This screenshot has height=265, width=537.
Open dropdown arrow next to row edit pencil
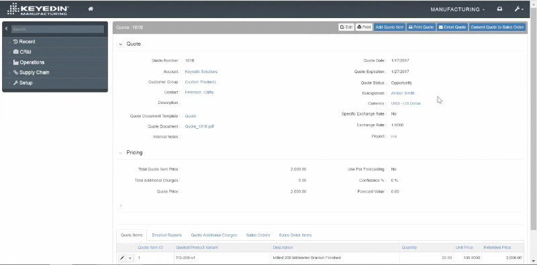click(130, 258)
